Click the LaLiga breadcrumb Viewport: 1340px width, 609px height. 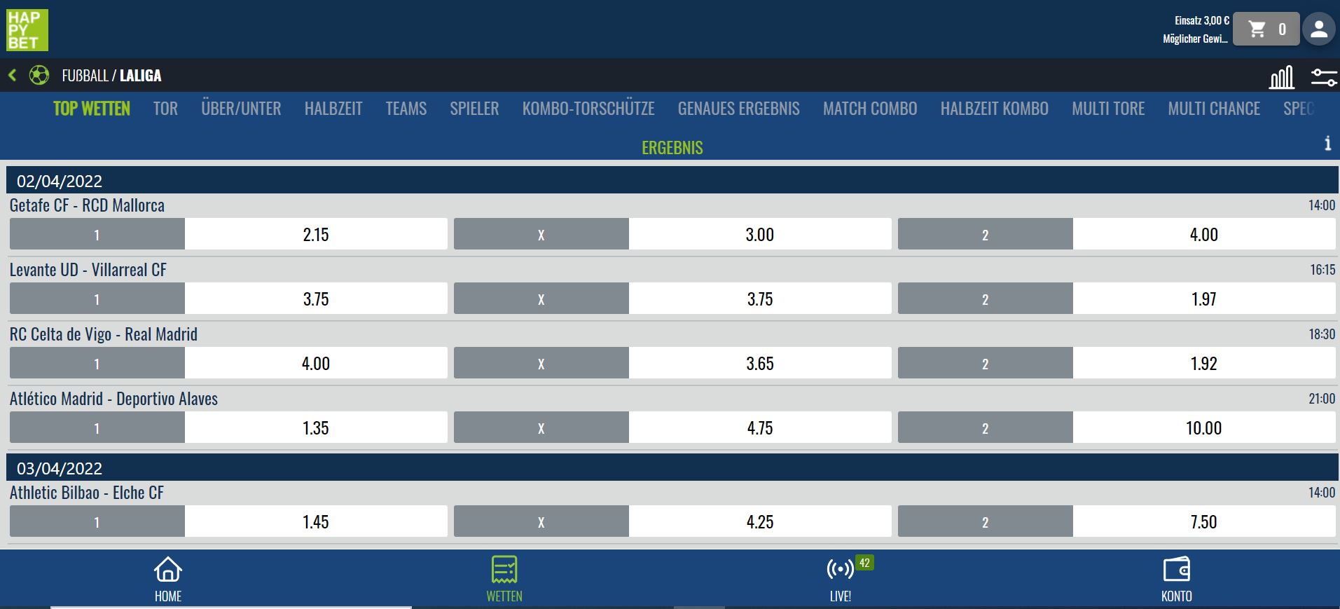pos(140,76)
